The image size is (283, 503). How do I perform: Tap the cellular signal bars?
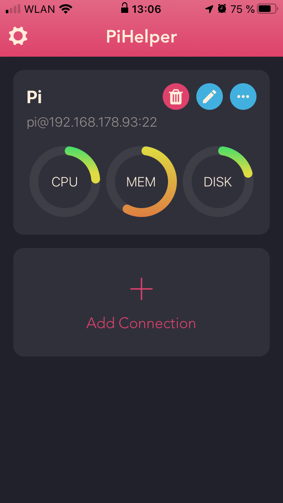click(x=13, y=9)
